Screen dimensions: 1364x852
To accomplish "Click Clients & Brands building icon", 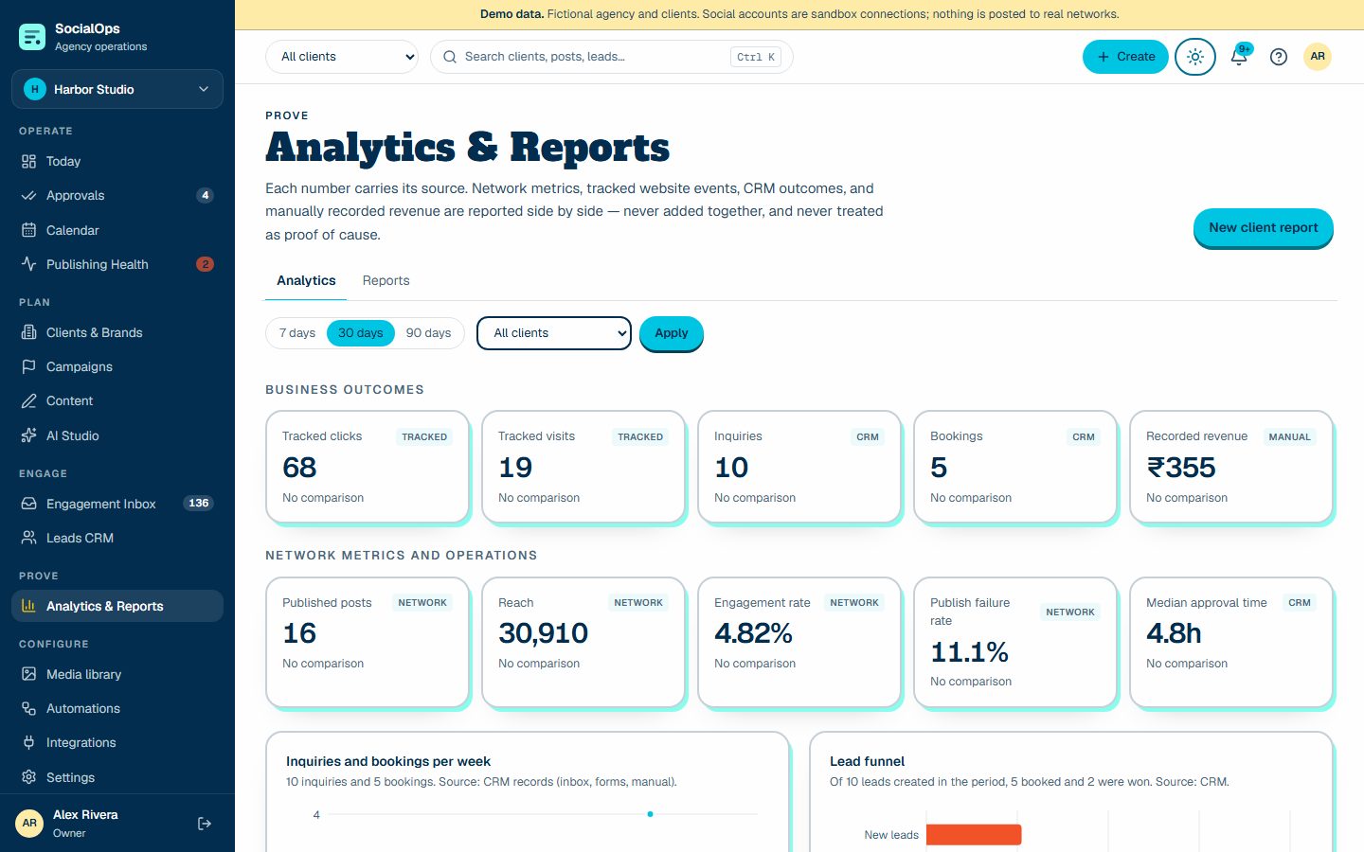I will pos(29,332).
